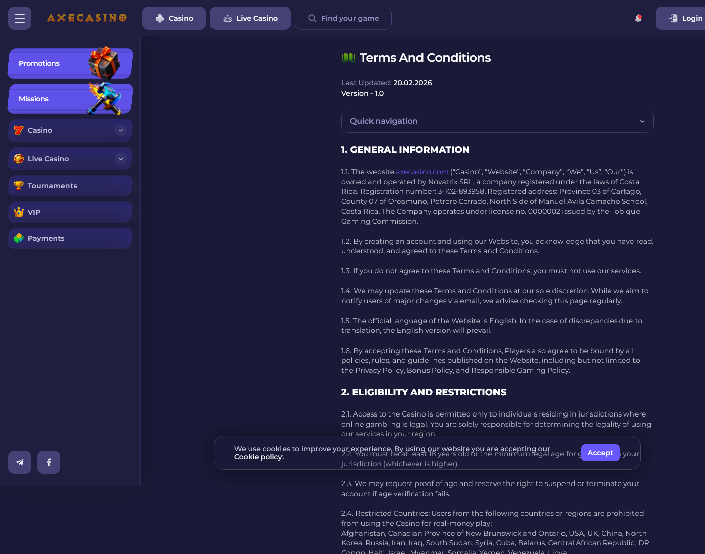Go to Tournaments in the sidebar
The width and height of the screenshot is (705, 554).
pyautogui.click(x=70, y=186)
